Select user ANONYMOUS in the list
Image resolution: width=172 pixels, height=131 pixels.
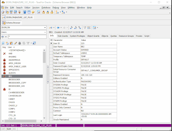click(14, 60)
